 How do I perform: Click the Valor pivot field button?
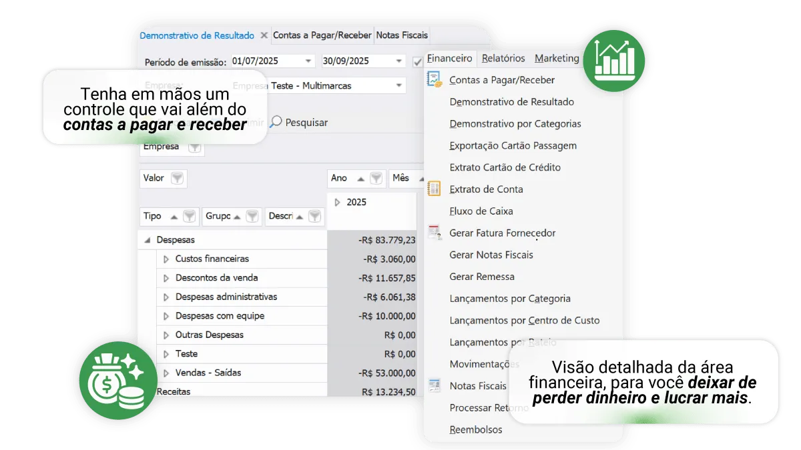coord(164,178)
